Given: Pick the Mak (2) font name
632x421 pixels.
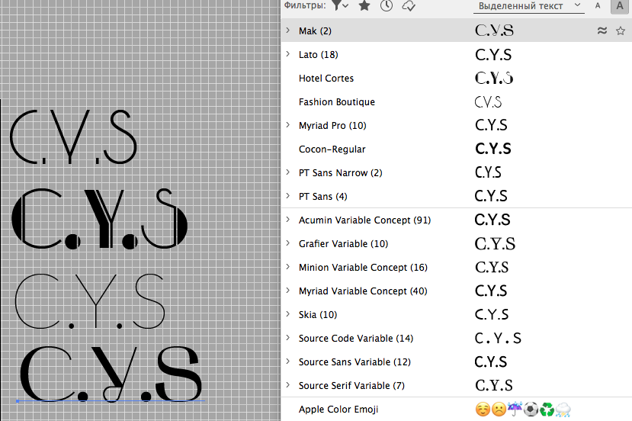Looking at the screenshot, I should pyautogui.click(x=315, y=31).
